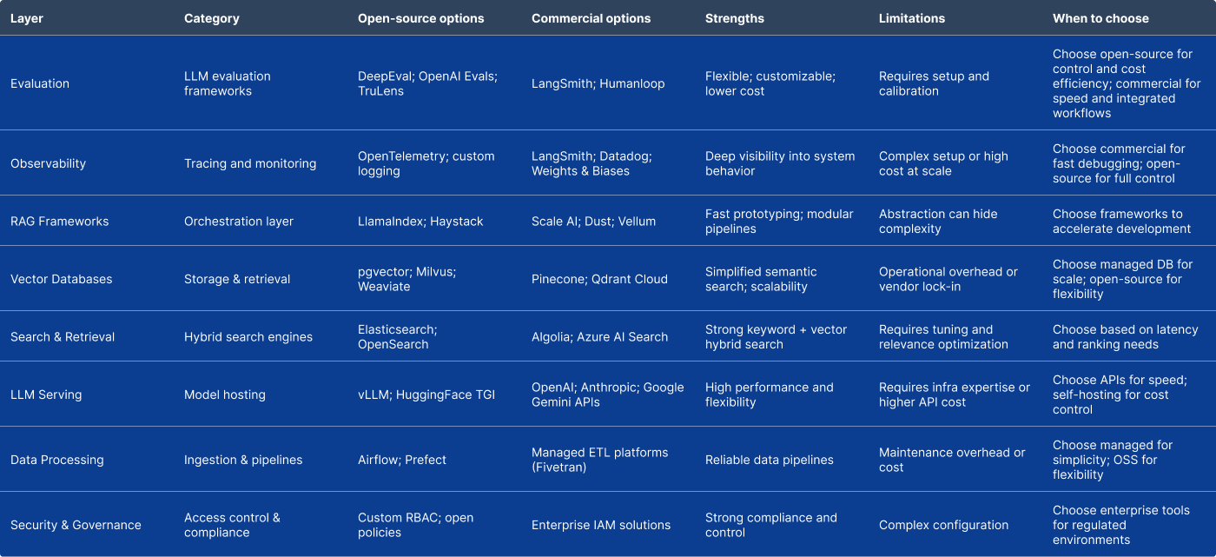Click 'Abstraction can hide complexity' limitation
Viewport: 1216px width, 557px height.
938,222
